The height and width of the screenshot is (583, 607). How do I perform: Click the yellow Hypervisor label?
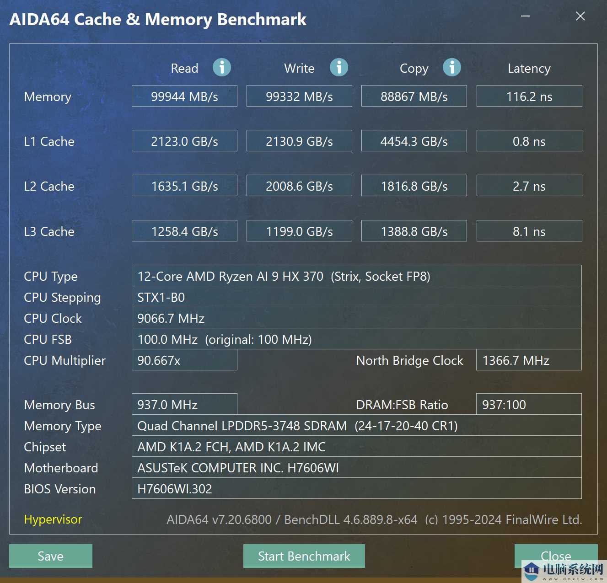53,519
